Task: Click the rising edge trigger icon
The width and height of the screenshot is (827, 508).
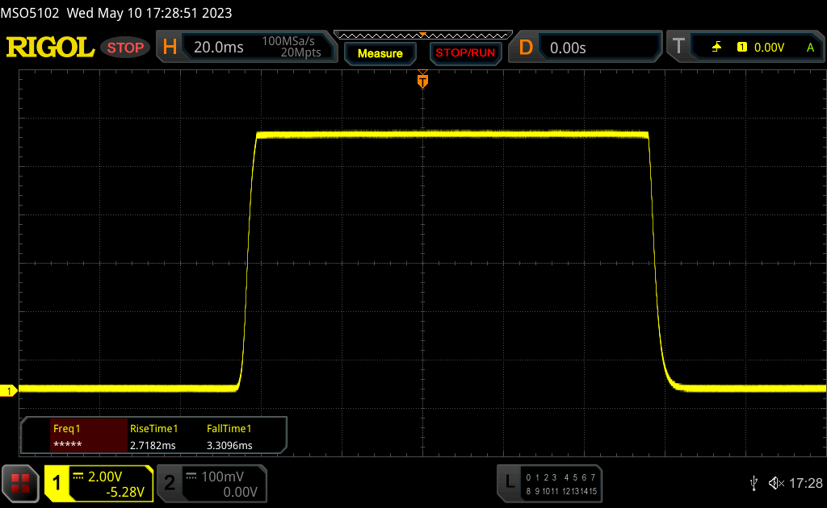Action: pyautogui.click(x=716, y=48)
